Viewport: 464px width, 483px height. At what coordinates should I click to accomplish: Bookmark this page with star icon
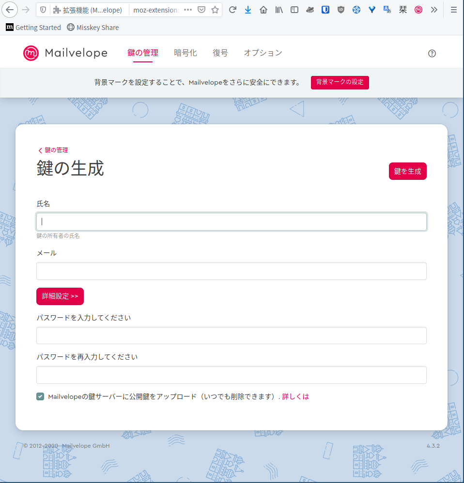215,10
